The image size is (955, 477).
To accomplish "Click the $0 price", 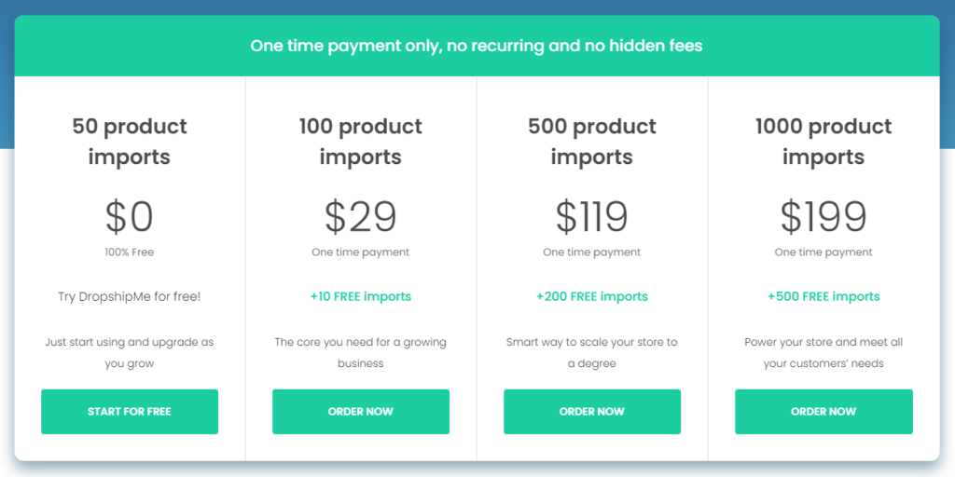I will click(x=130, y=217).
